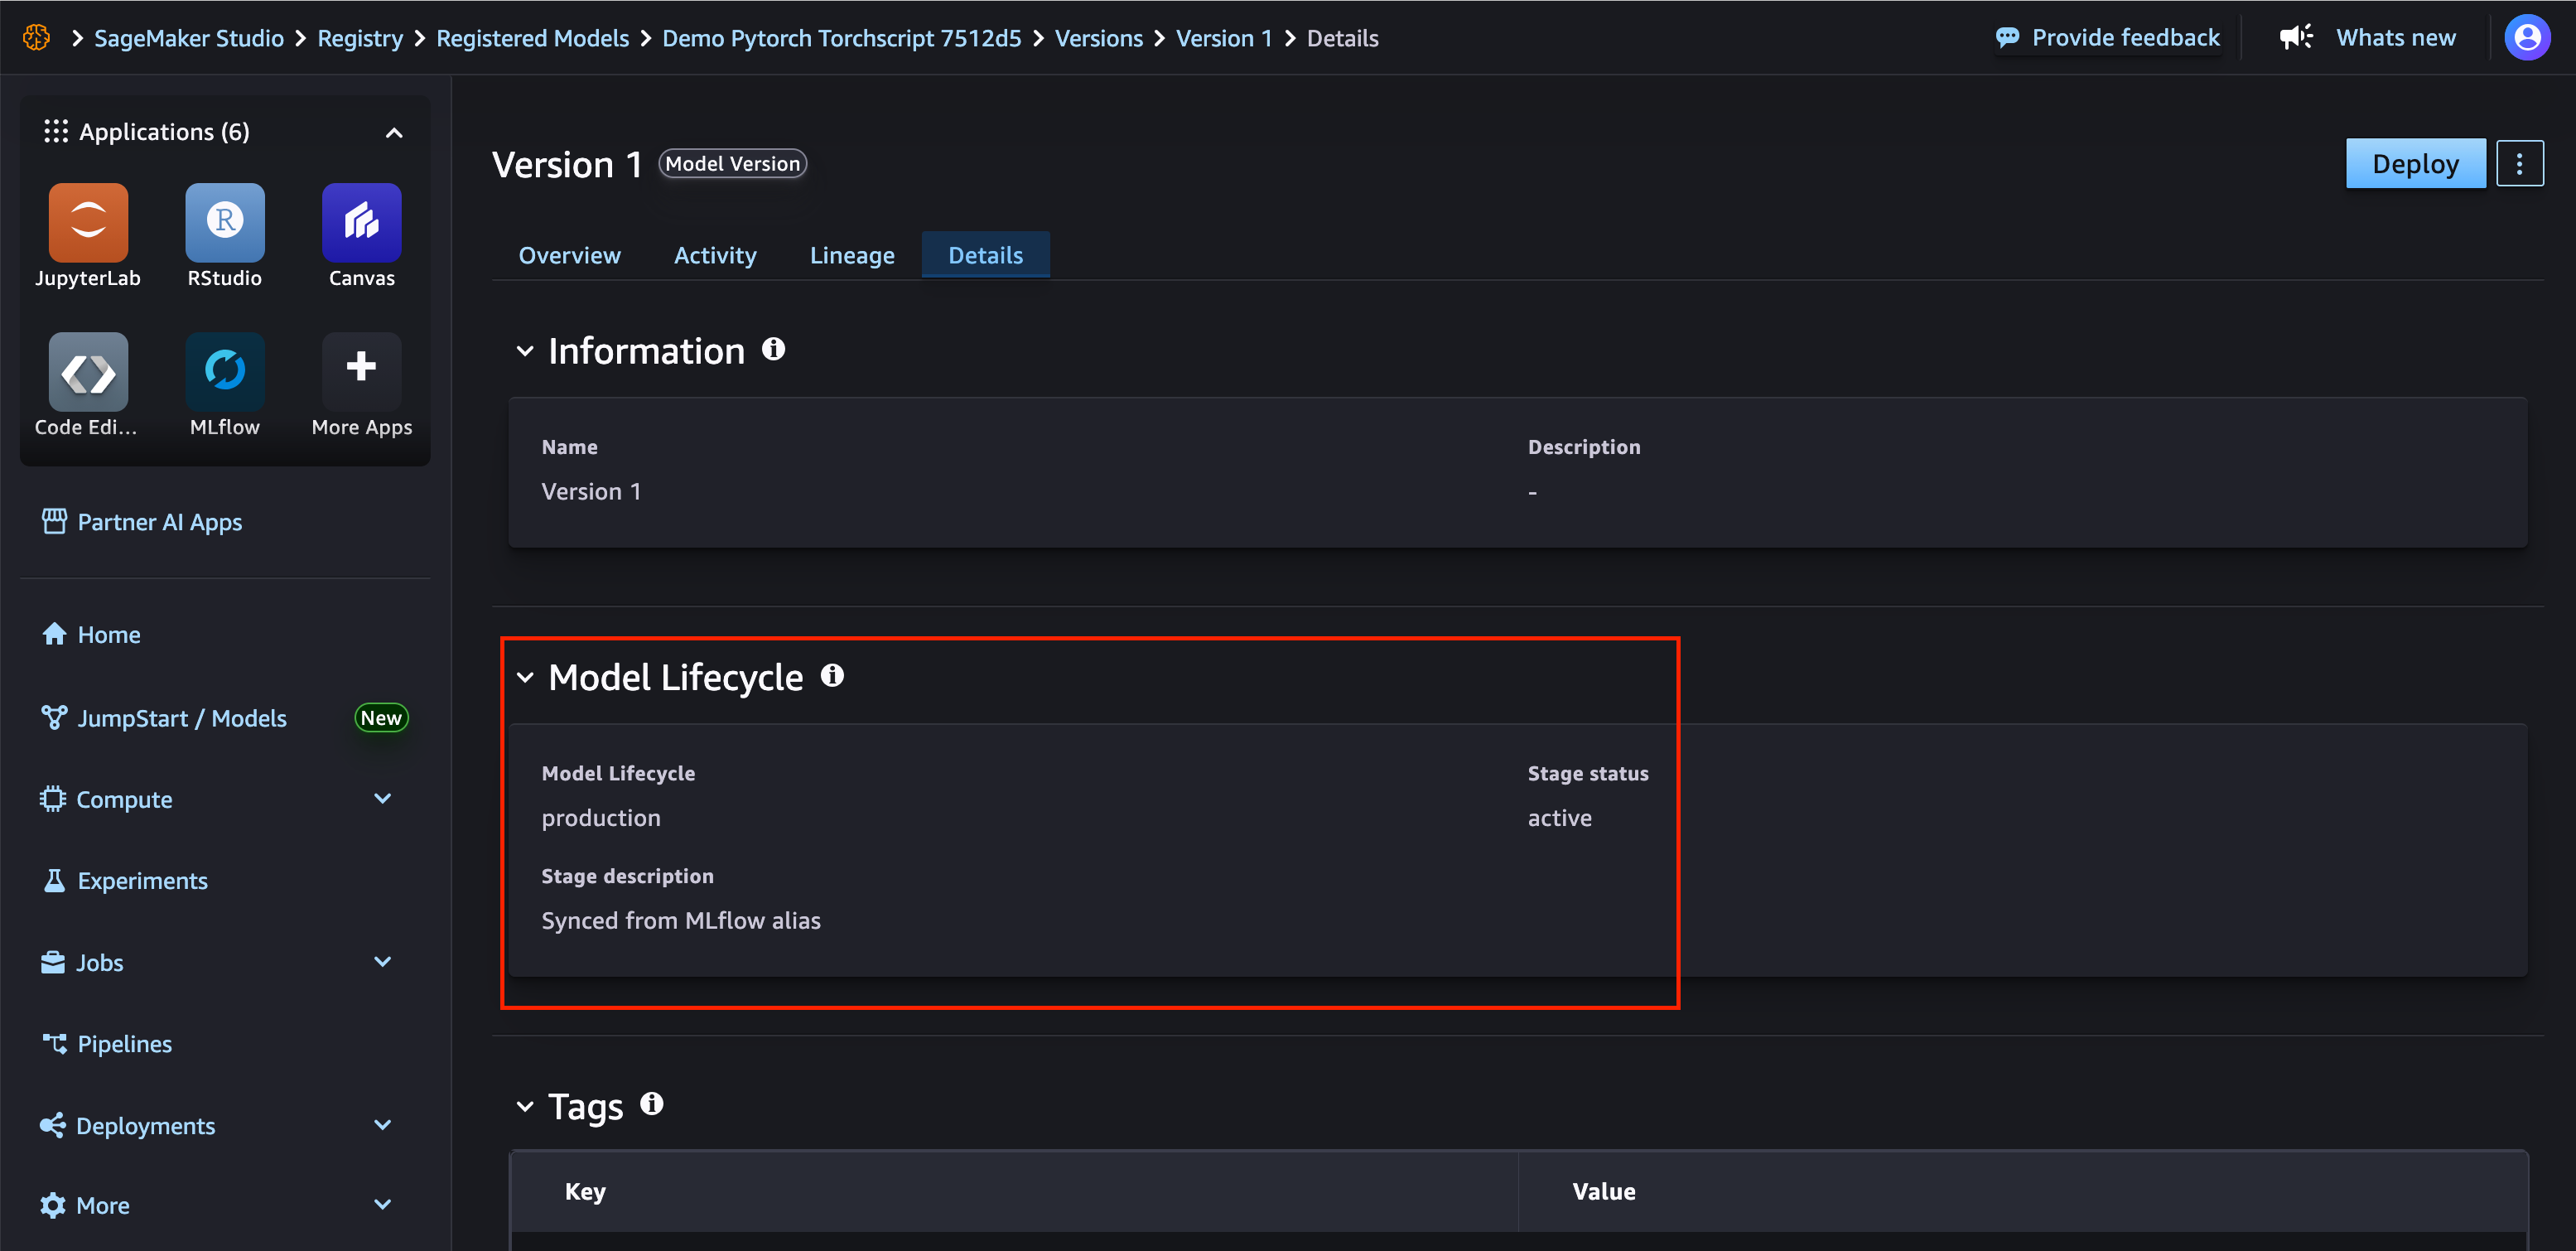Screen dimensions: 2576x1251
Task: Collapse the Tags section
Action: click(525, 1106)
